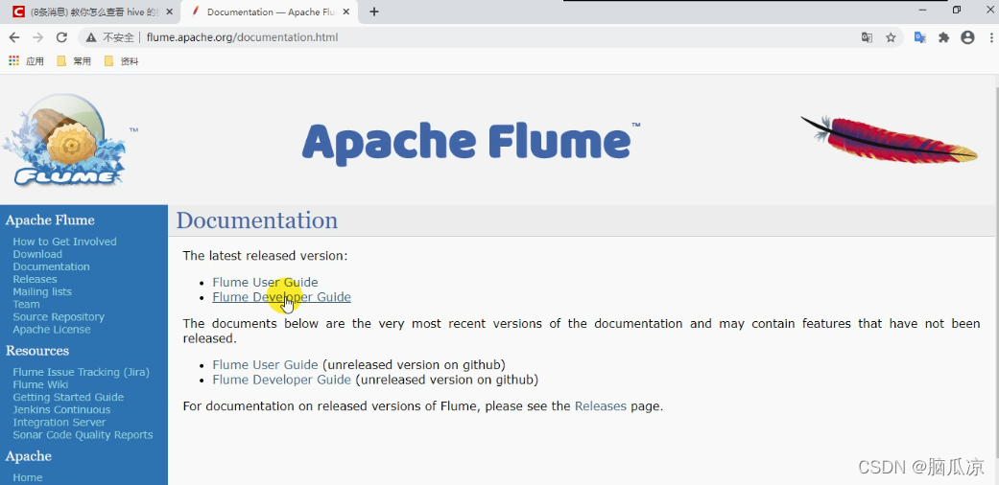Open Jenkins Continuous Integration Server
The width and height of the screenshot is (999, 485).
click(x=61, y=416)
